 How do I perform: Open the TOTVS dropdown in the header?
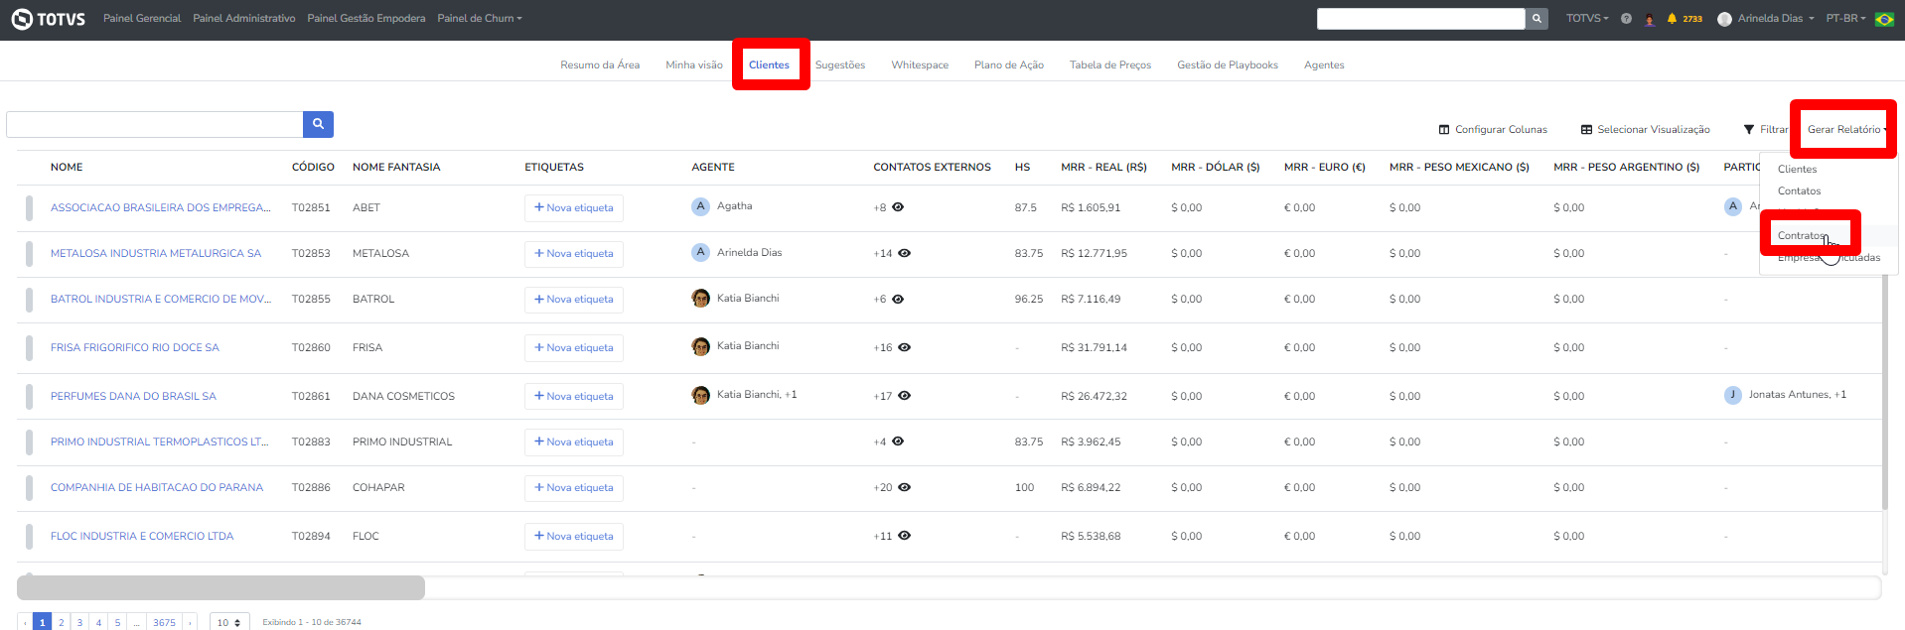coord(1587,19)
